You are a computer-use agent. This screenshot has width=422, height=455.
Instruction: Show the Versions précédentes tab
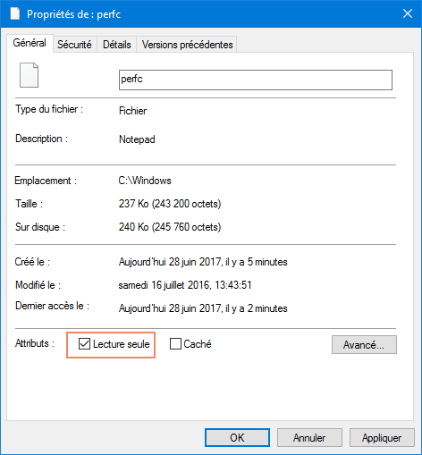(x=187, y=45)
